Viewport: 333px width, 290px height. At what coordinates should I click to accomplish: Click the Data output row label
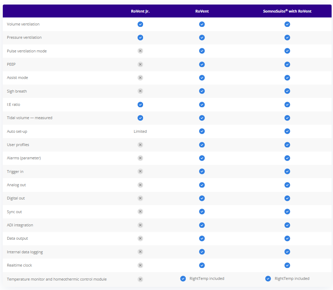click(17, 239)
